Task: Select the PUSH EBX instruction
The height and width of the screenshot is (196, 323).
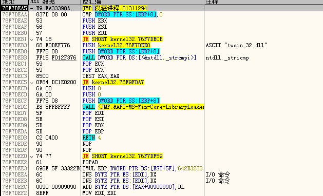Action: (94, 21)
